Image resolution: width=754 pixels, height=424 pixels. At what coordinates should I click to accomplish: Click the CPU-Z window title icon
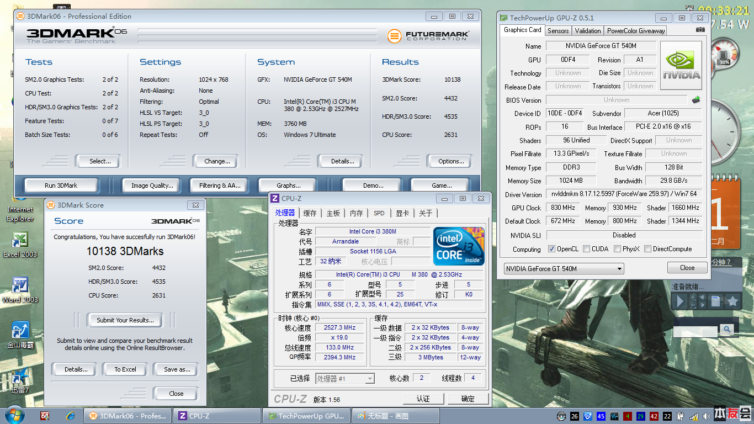275,198
